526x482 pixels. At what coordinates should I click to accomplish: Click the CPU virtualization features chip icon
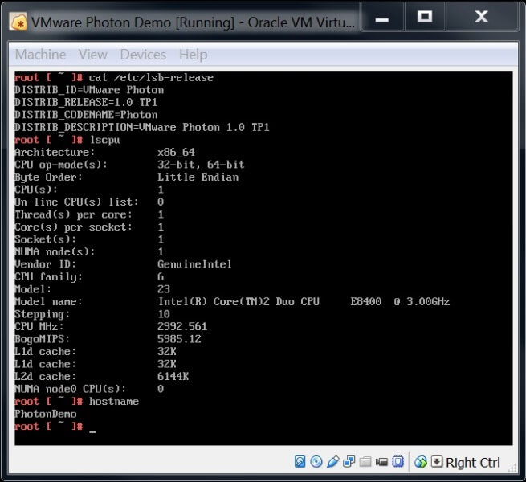coord(397,462)
